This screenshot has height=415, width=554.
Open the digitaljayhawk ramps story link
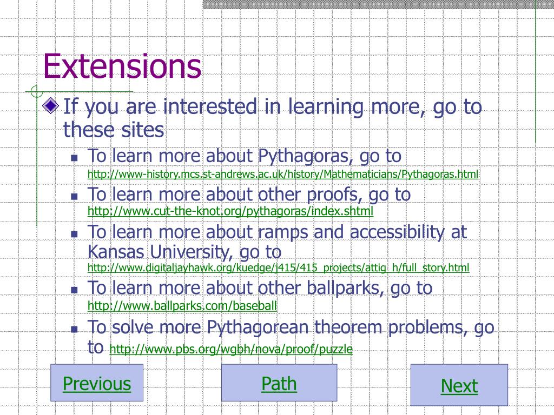[279, 267]
